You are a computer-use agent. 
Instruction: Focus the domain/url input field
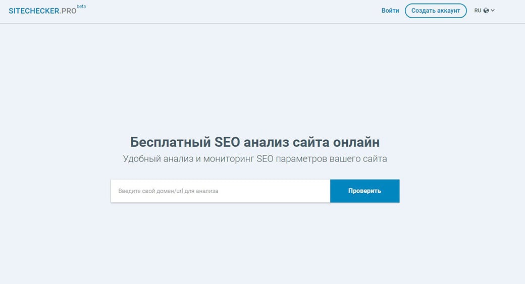[x=220, y=191]
